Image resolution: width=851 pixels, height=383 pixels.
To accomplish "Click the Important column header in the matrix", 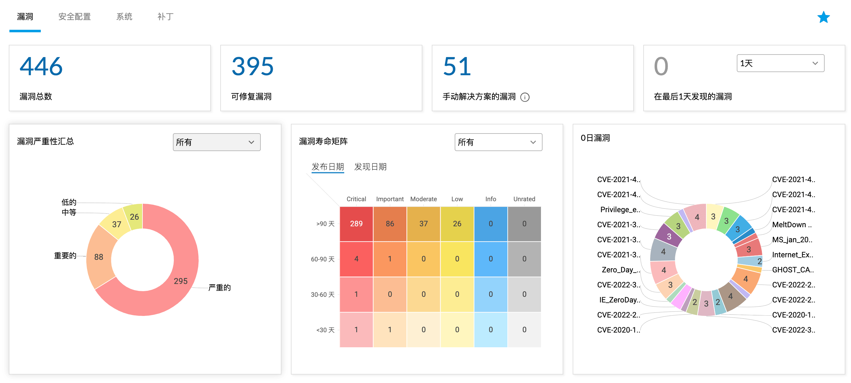I will tap(390, 199).
